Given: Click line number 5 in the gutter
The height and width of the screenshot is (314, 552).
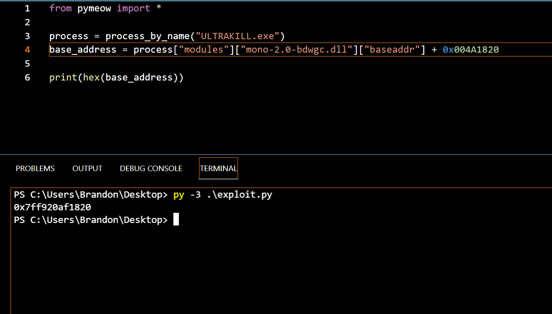Looking at the screenshot, I should (27, 64).
